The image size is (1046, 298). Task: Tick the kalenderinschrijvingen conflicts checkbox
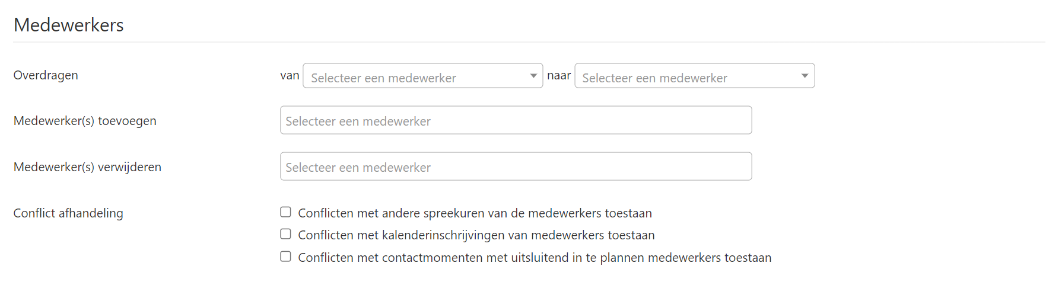(x=286, y=234)
